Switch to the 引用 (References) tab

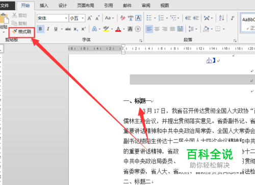(x=109, y=6)
